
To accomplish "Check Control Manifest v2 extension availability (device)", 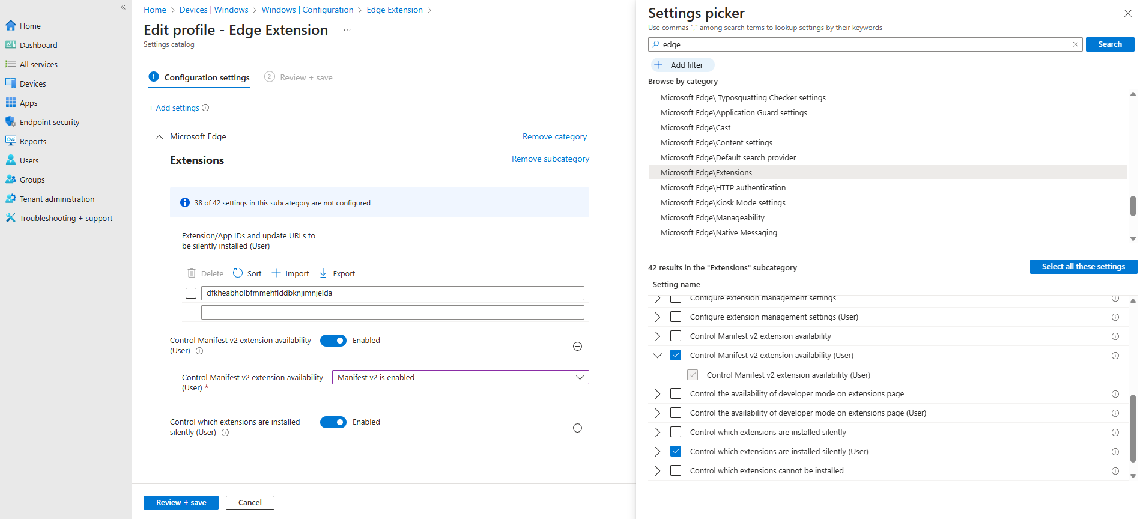I will [x=676, y=336].
